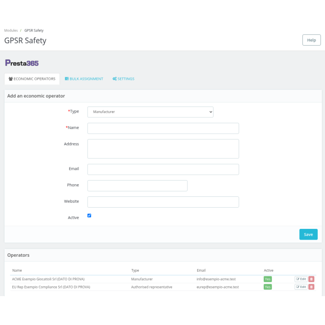Toggle the Active checkbox

[89, 216]
